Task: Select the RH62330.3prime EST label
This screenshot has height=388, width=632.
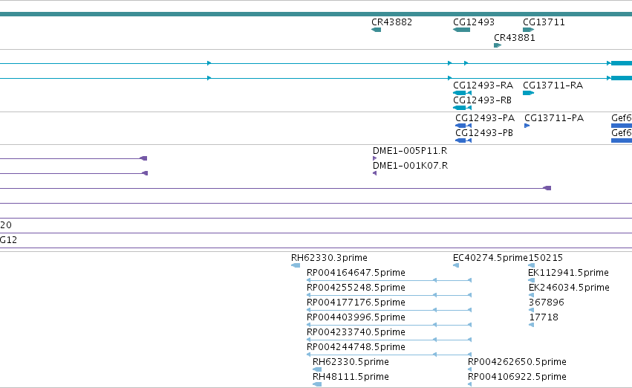Action: coord(329,257)
